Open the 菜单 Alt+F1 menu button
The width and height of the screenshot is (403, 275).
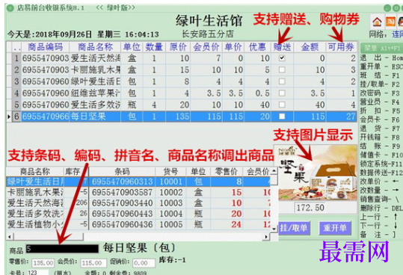pos(381,48)
